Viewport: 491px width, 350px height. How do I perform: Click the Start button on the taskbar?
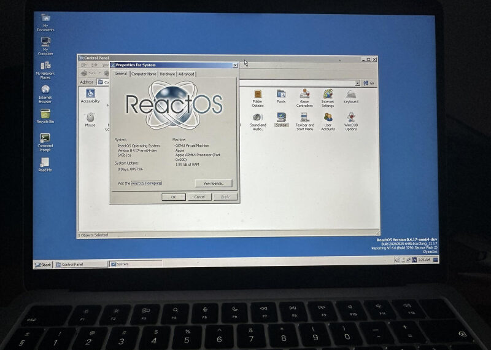(x=43, y=265)
